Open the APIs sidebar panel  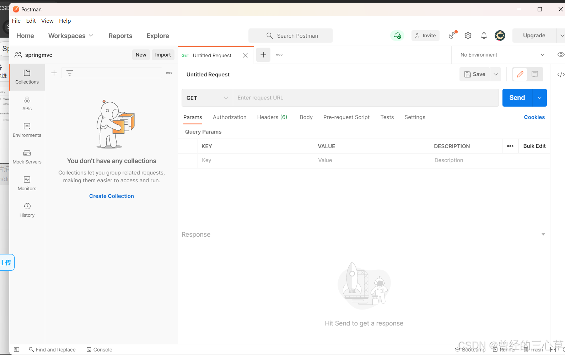[27, 104]
